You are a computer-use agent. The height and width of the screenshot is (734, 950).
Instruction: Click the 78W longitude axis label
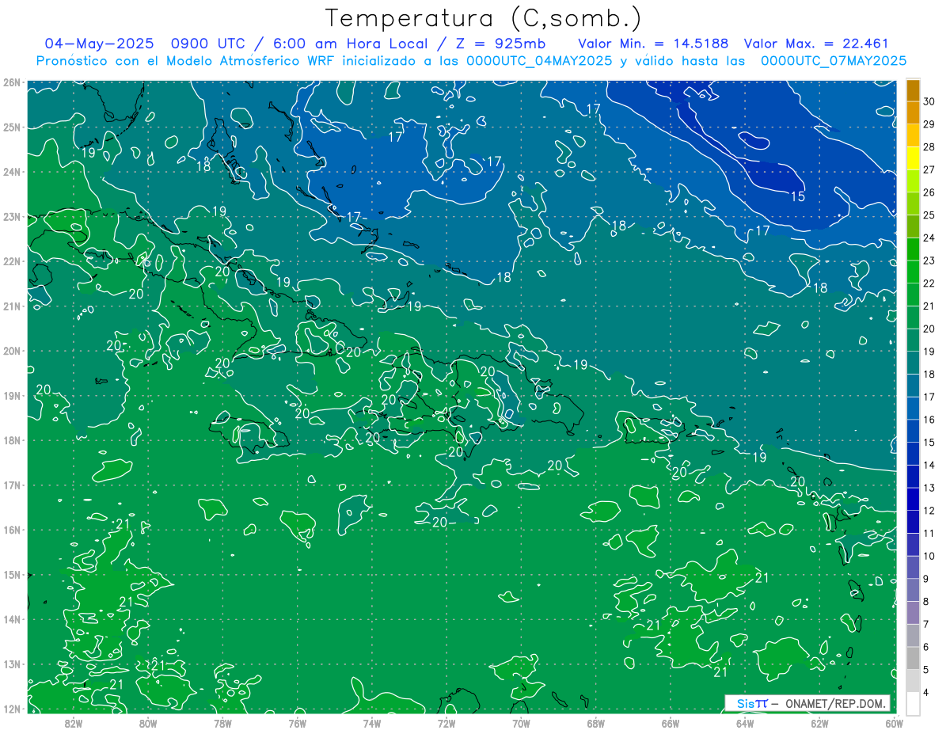tap(222, 724)
